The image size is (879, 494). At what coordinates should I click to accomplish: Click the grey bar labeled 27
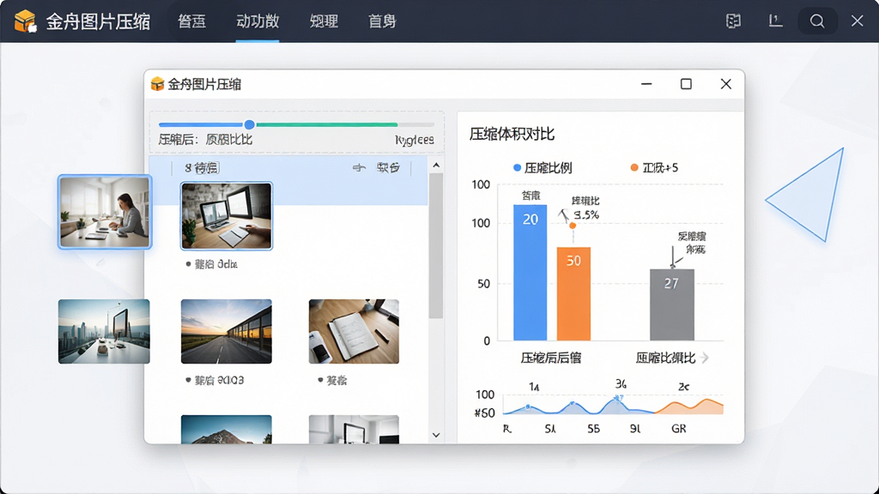click(672, 304)
